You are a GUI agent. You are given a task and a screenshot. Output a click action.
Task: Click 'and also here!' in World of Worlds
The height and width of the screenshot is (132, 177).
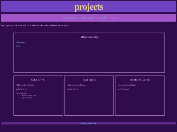tap(123, 89)
